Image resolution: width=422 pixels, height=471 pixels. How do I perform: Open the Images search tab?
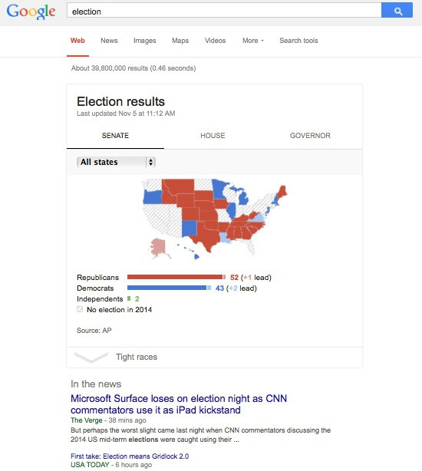[x=145, y=41]
